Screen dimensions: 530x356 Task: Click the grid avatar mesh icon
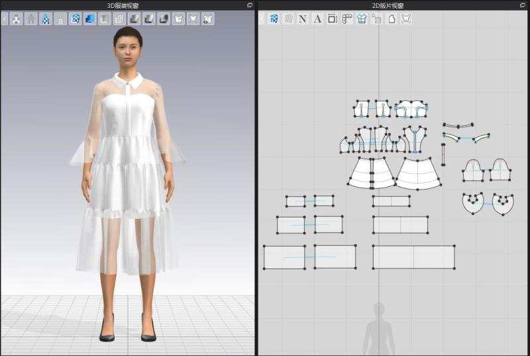pos(60,19)
